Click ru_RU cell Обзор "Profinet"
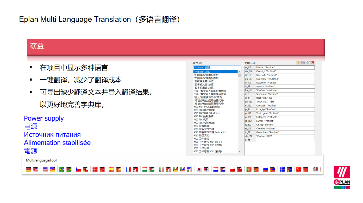Image resolution: width=363 pixels, height=203 pixels. pos(285,125)
